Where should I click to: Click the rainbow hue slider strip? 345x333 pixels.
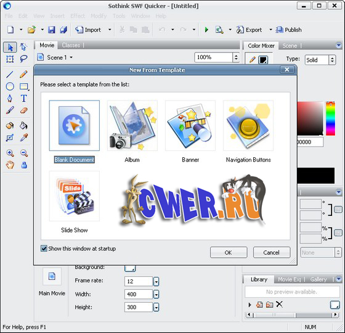330,118
